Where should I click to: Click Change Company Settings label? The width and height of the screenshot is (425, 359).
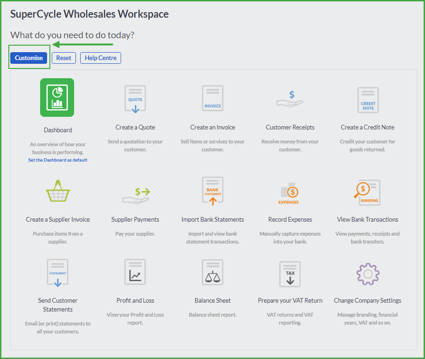[x=368, y=300]
